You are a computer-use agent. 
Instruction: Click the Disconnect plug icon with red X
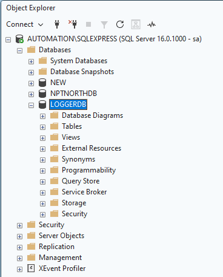click(73, 24)
